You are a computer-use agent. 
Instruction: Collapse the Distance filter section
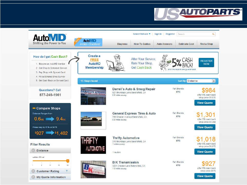[x=33, y=150]
